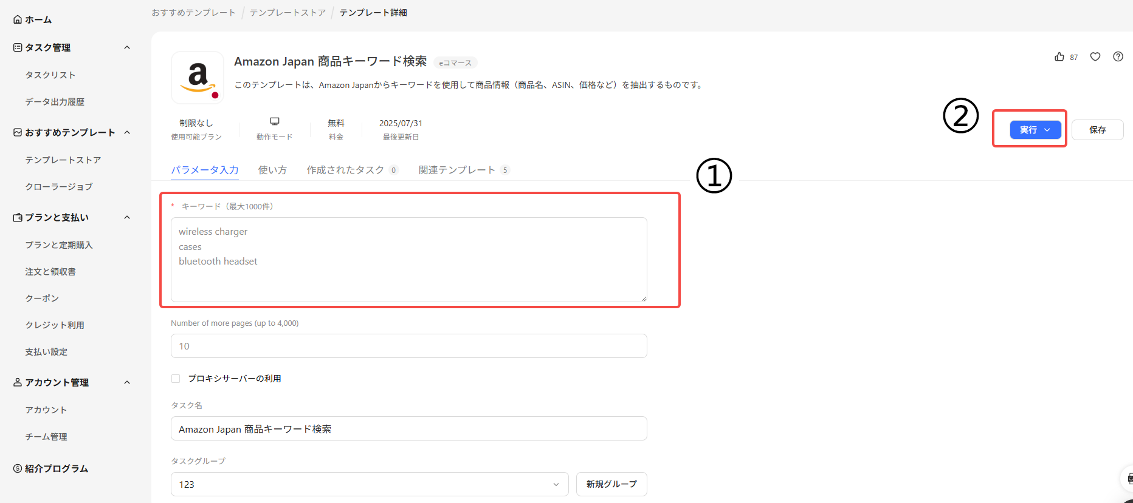
Task: Click the 新規グループ button
Action: 611,484
